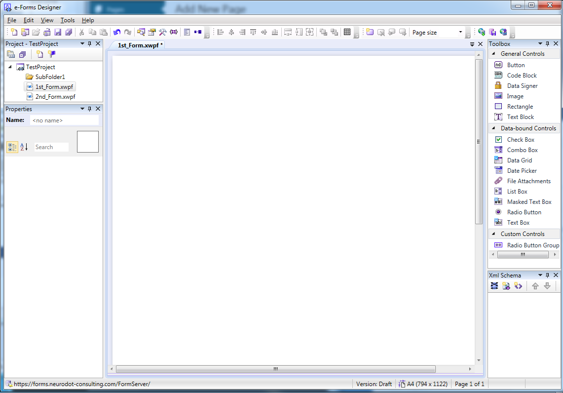Click the Save All toolbar icon
Viewport: 563px width, 393px height.
pos(69,32)
